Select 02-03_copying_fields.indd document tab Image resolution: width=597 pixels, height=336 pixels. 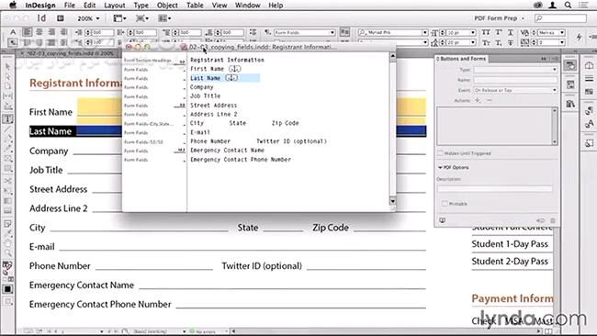(x=70, y=53)
